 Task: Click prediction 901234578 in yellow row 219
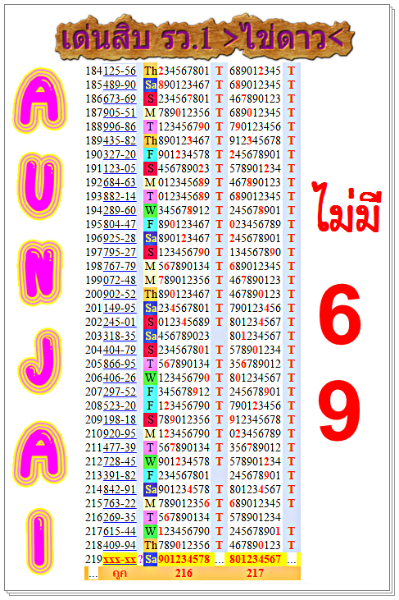[184, 560]
